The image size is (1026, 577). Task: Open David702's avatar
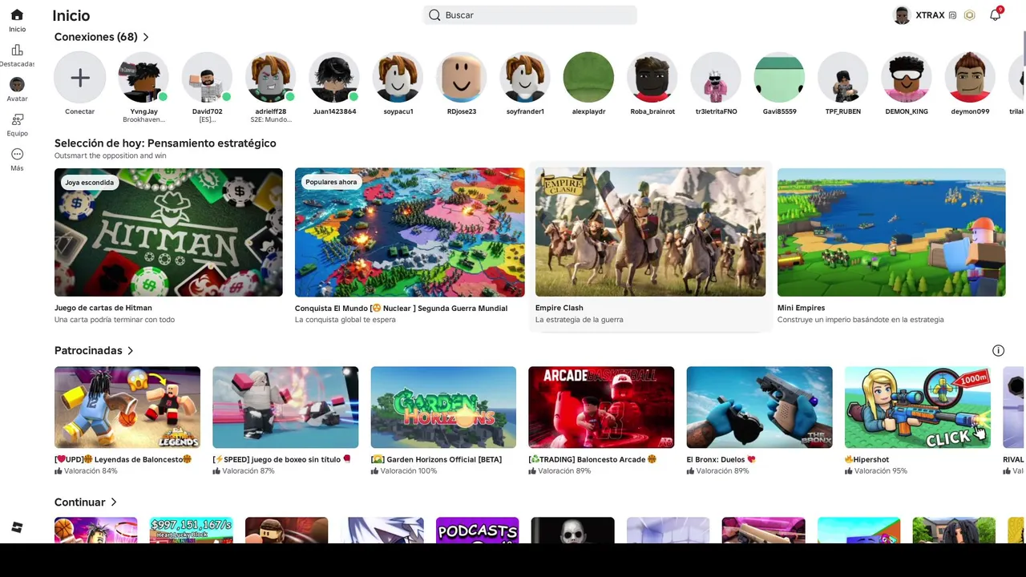[207, 78]
